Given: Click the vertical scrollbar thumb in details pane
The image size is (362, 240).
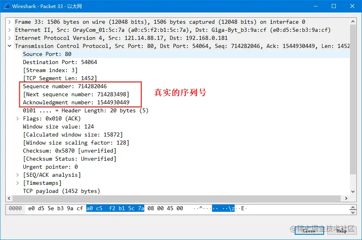Looking at the screenshot, I should pos(353,99).
